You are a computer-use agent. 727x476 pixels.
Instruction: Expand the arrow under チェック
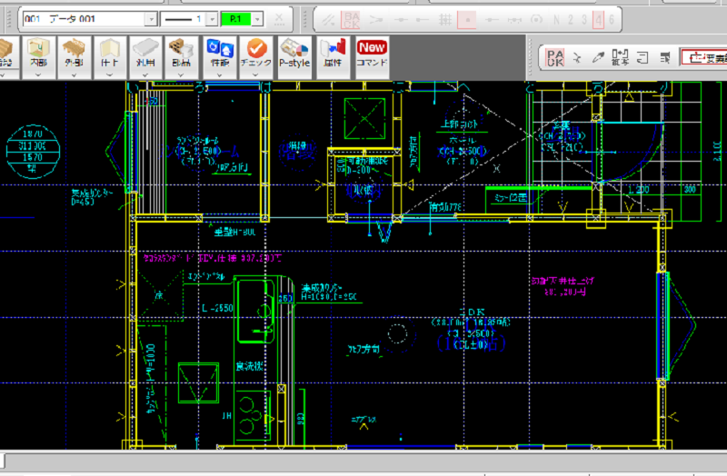tap(255, 74)
